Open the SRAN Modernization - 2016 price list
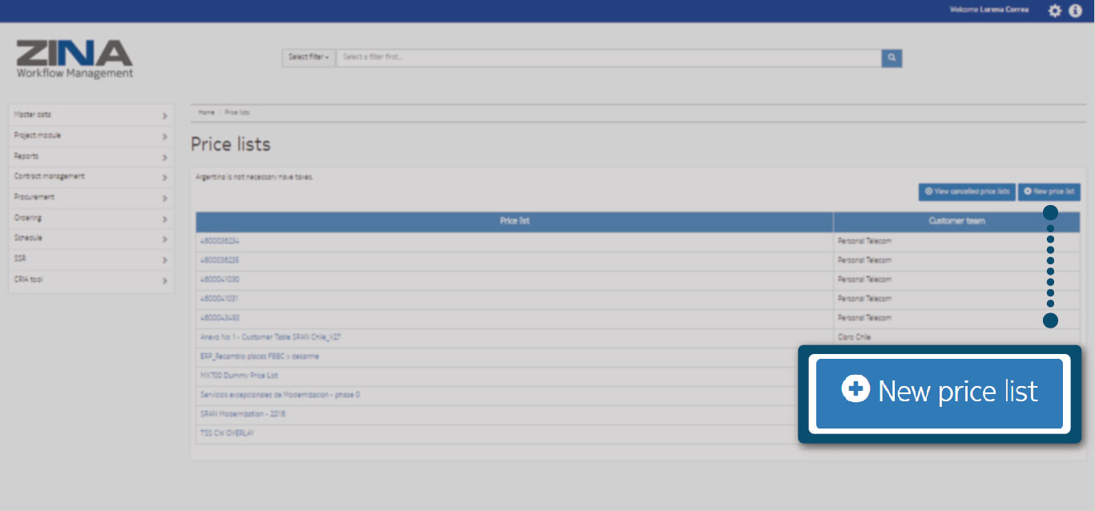Screen dimensions: 1095x511 click(x=243, y=414)
